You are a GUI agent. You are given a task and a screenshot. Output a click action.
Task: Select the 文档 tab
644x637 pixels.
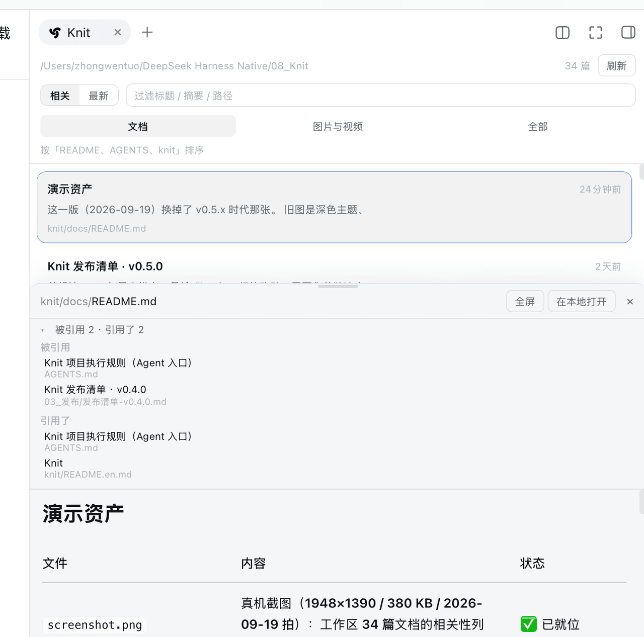click(x=138, y=126)
